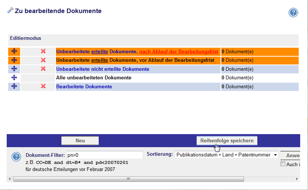Focus the Dokument-Filter input field
The height and width of the screenshot is (190, 308).
105,155
